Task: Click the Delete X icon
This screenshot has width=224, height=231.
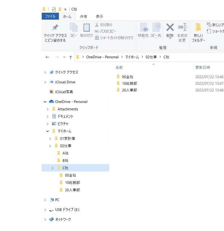Action: click(x=170, y=27)
